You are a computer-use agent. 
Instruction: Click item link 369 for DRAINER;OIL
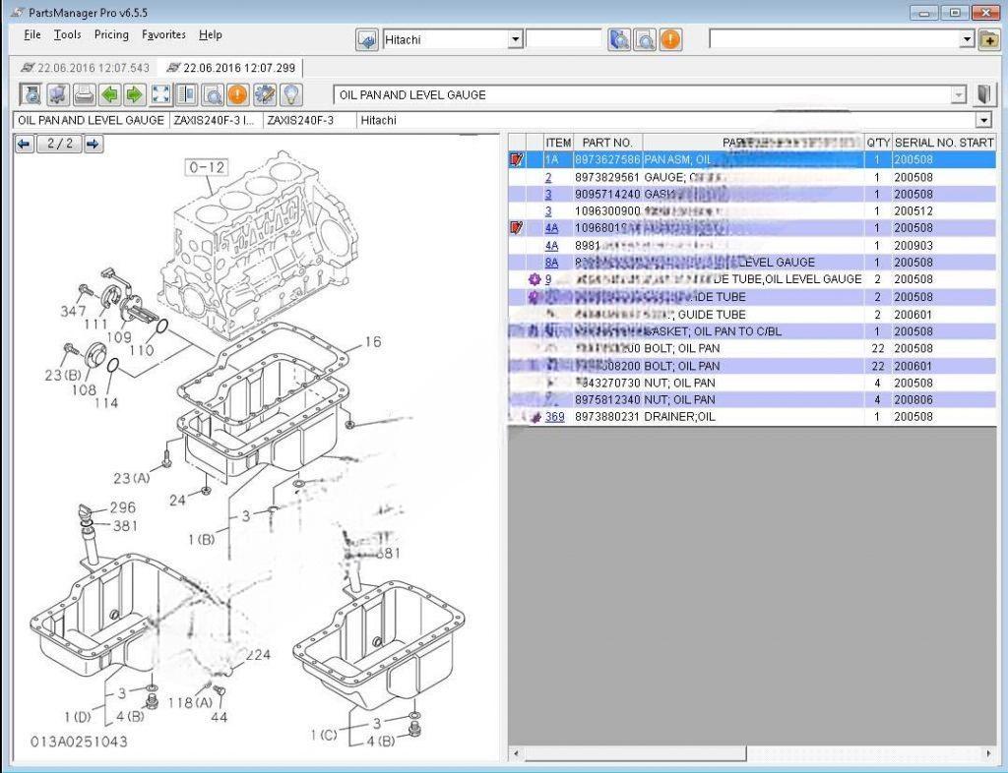(554, 417)
